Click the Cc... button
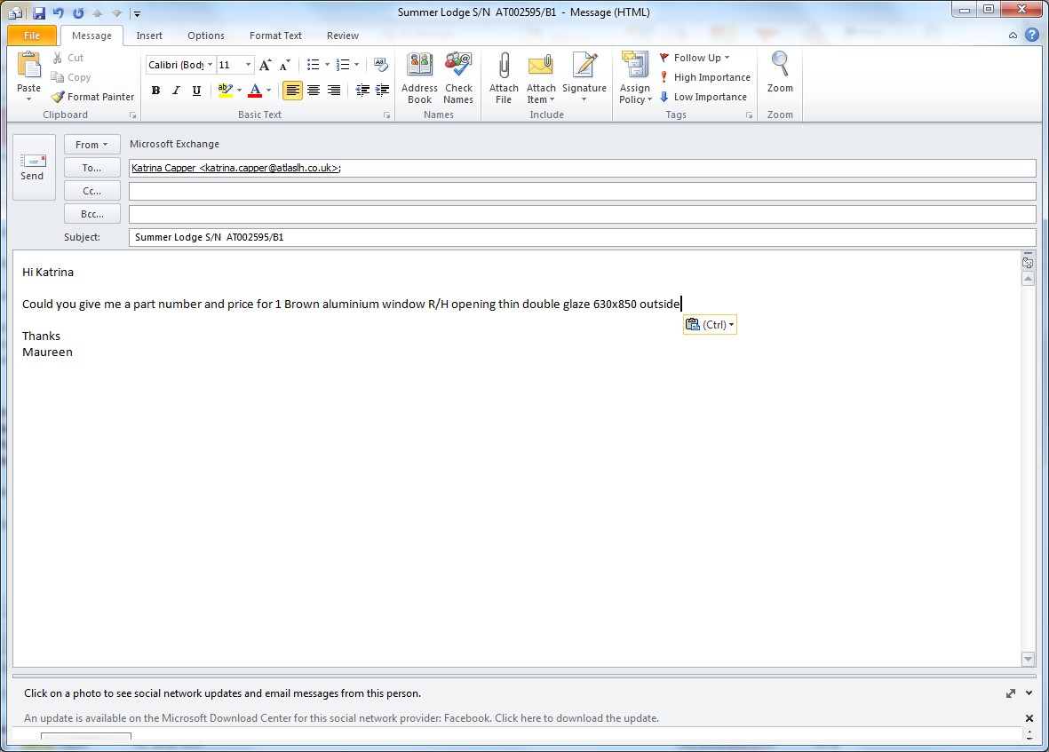The image size is (1049, 752). click(x=92, y=191)
